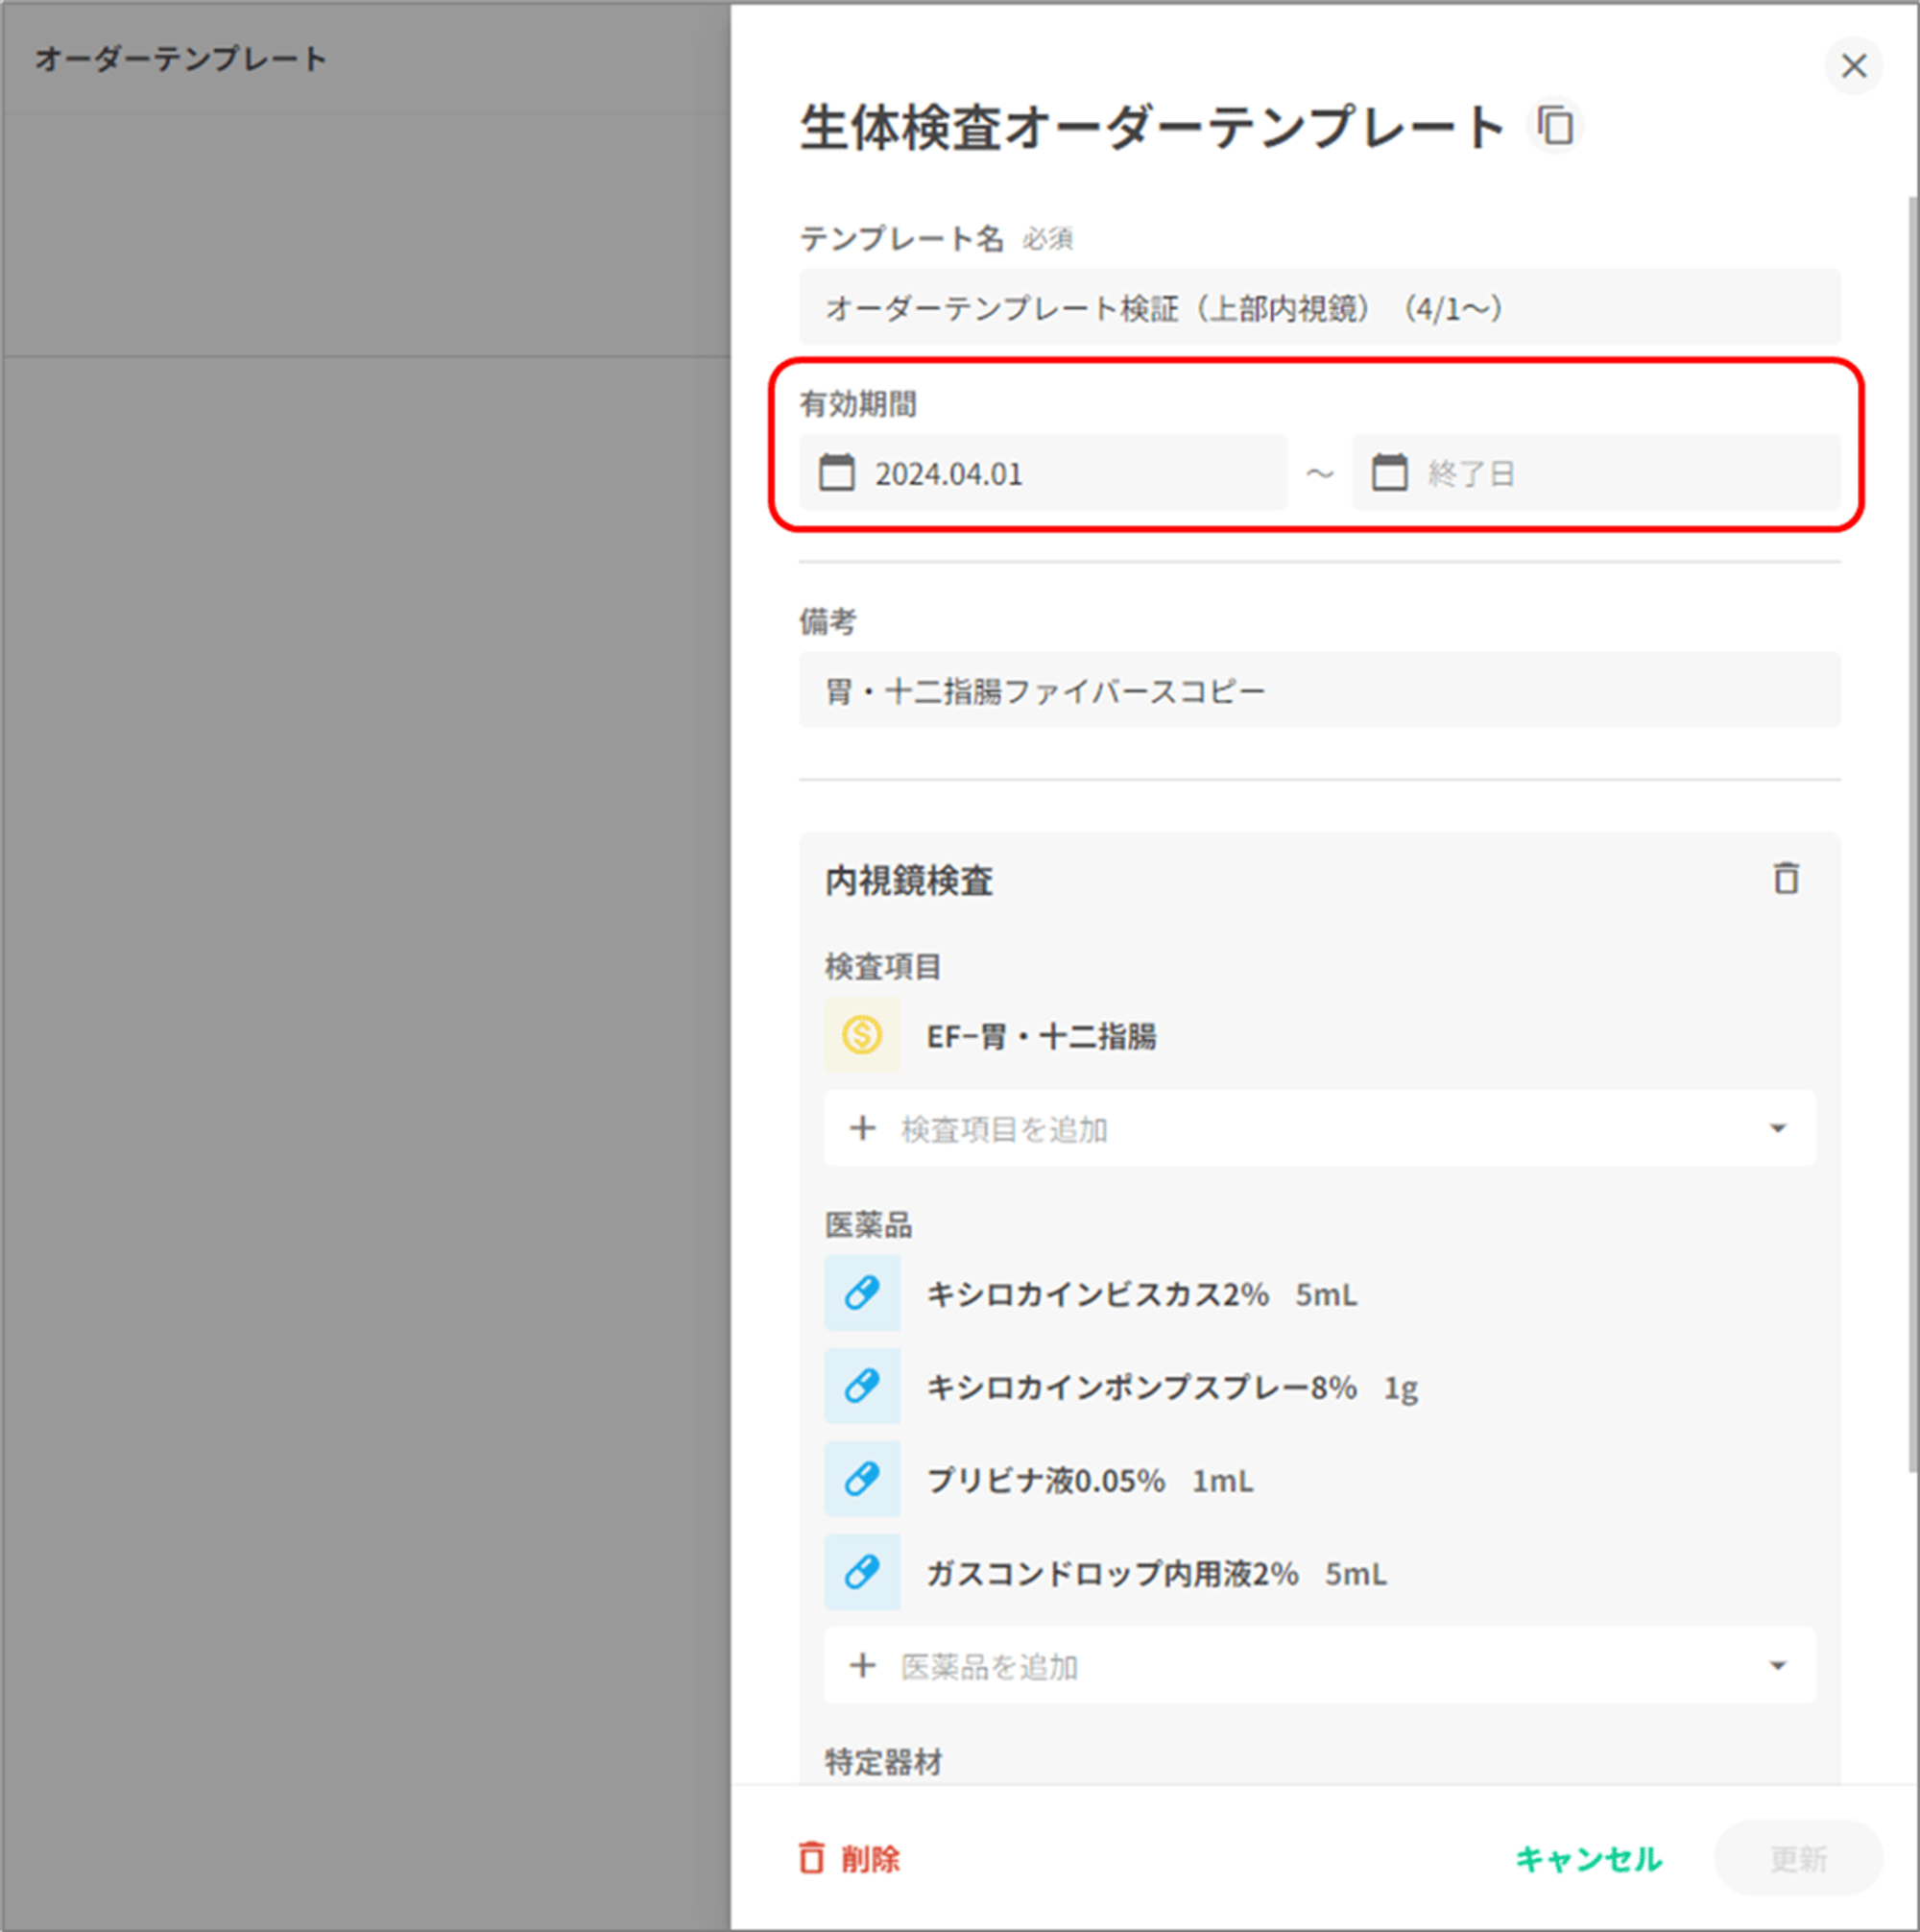Click the copy template icon beside title
1920x1932 pixels.
point(1555,126)
